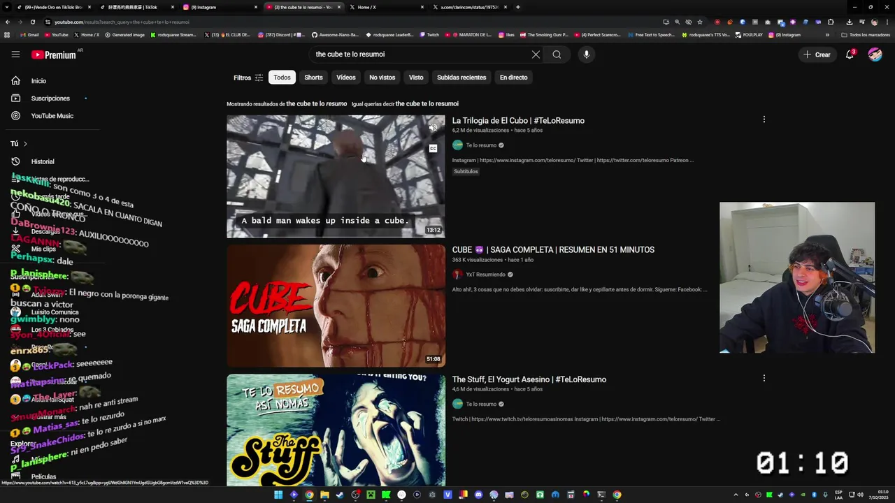Click the YxT Resumiendo channel avatar
Viewport: 895px width, 503px height.
click(457, 275)
